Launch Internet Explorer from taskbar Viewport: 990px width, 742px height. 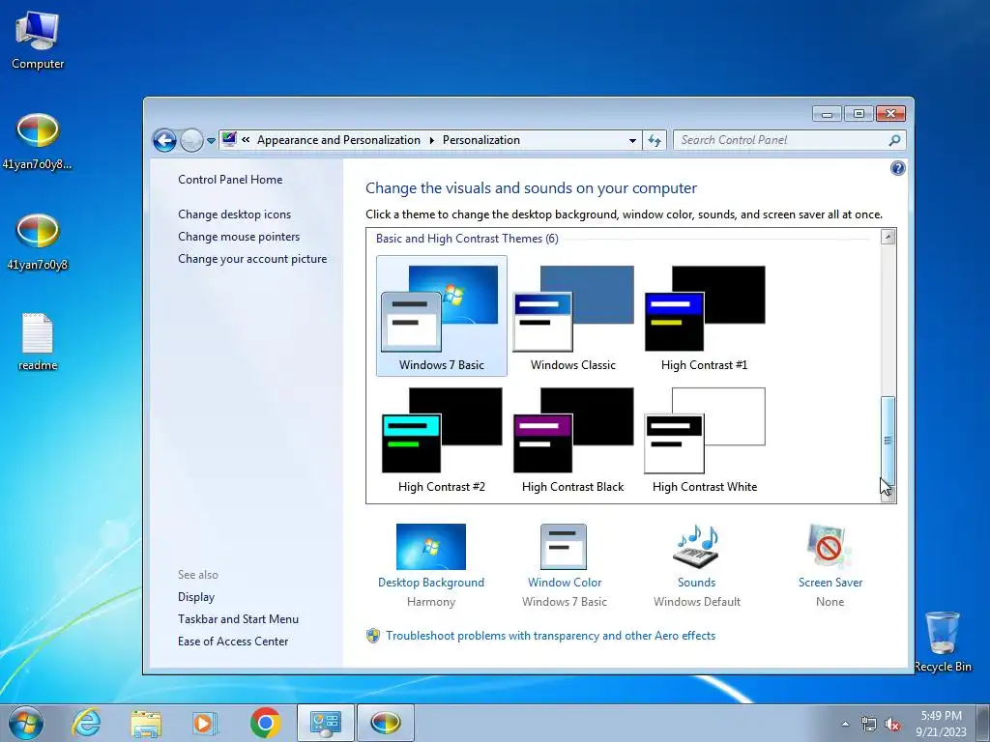86,723
